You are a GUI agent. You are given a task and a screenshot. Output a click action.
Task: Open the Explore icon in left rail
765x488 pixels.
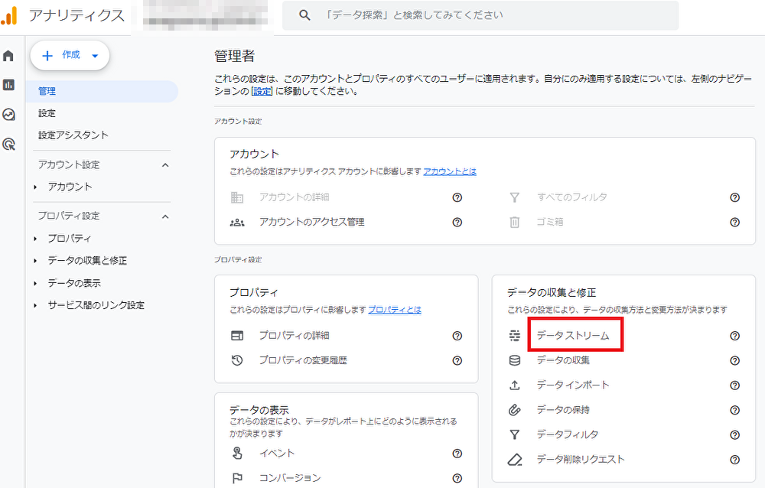pos(9,115)
